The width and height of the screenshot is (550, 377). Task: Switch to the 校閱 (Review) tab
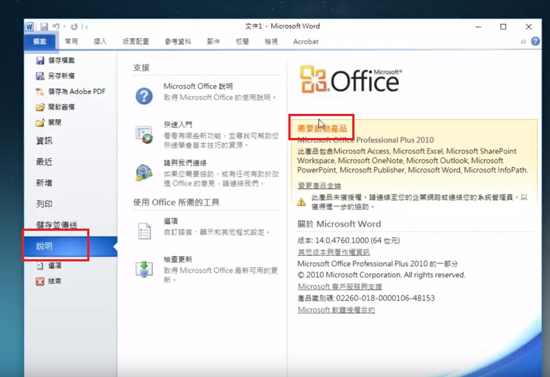point(242,42)
